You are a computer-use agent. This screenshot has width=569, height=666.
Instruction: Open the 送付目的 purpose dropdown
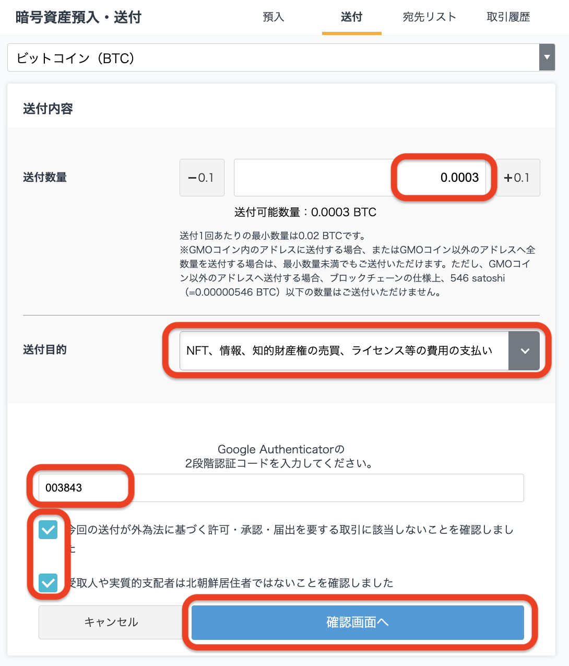359,350
